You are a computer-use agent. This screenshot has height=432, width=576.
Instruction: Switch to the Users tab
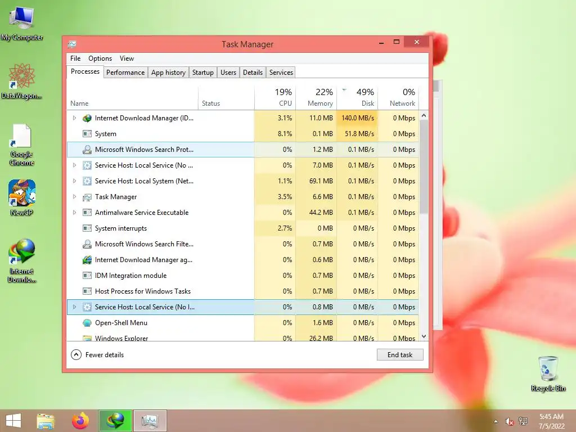[x=228, y=73]
